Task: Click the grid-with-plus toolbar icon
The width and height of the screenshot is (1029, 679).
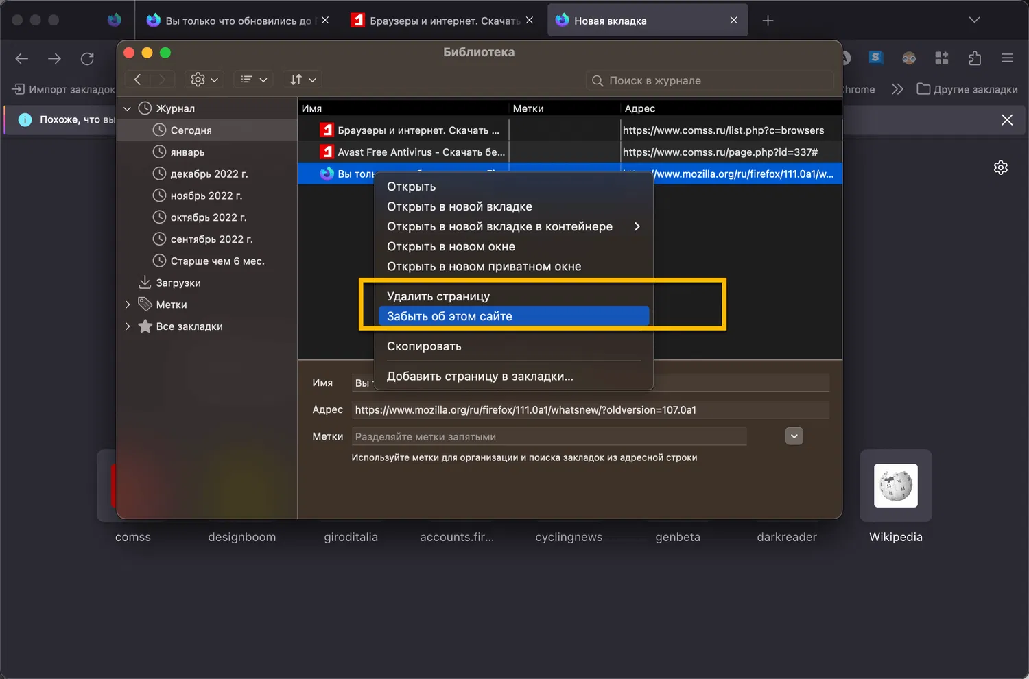Action: [x=942, y=58]
